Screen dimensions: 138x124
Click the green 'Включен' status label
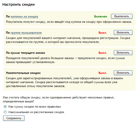coord(101,16)
